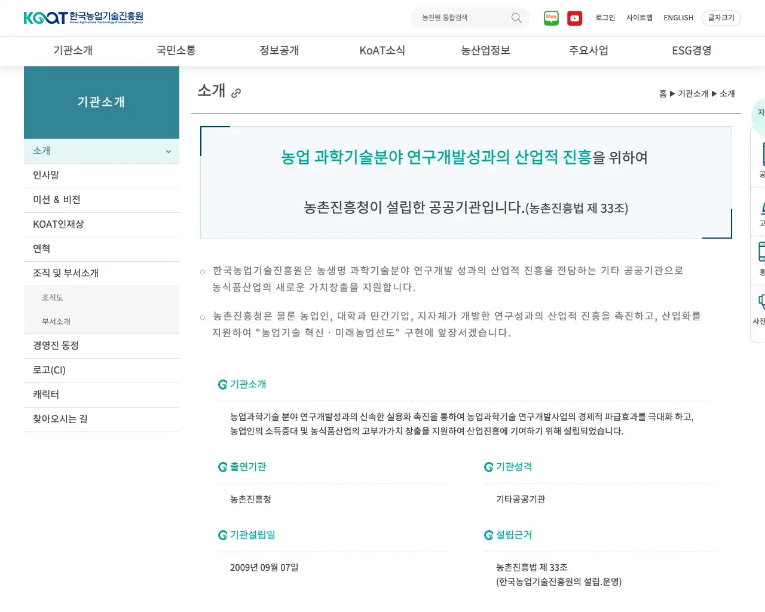Screen dimensions: 765x612
Task: Select 조직 및 부서소개 in the sidebar
Action: (x=102, y=274)
